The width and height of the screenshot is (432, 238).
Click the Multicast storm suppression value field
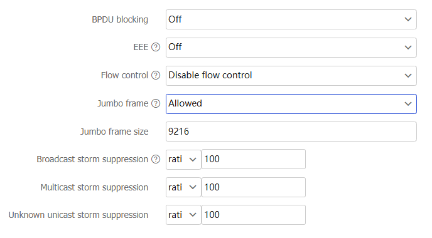254,187
